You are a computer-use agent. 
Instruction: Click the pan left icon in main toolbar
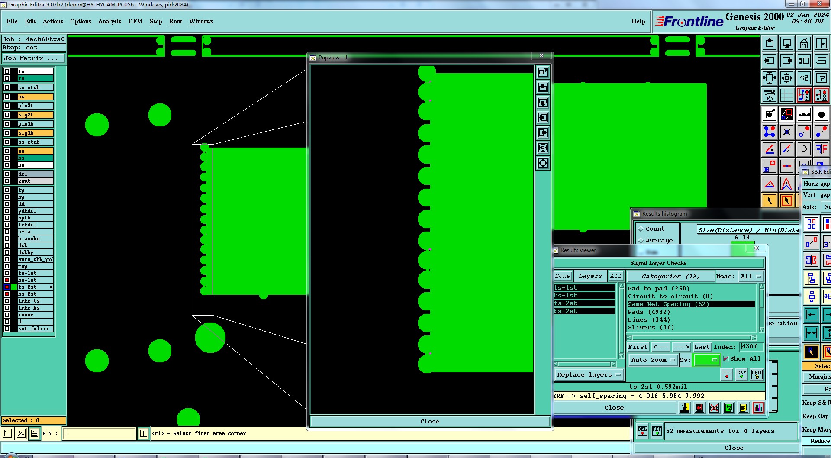(770, 61)
